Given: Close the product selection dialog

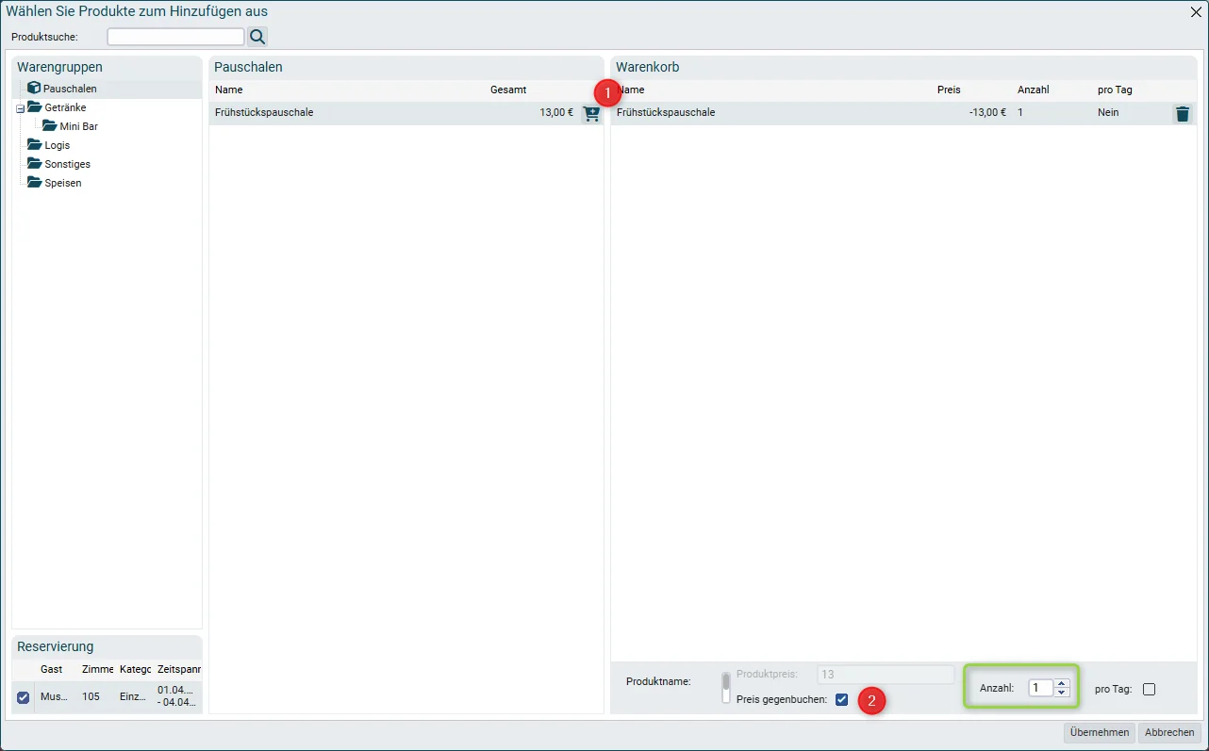Looking at the screenshot, I should pyautogui.click(x=1196, y=11).
